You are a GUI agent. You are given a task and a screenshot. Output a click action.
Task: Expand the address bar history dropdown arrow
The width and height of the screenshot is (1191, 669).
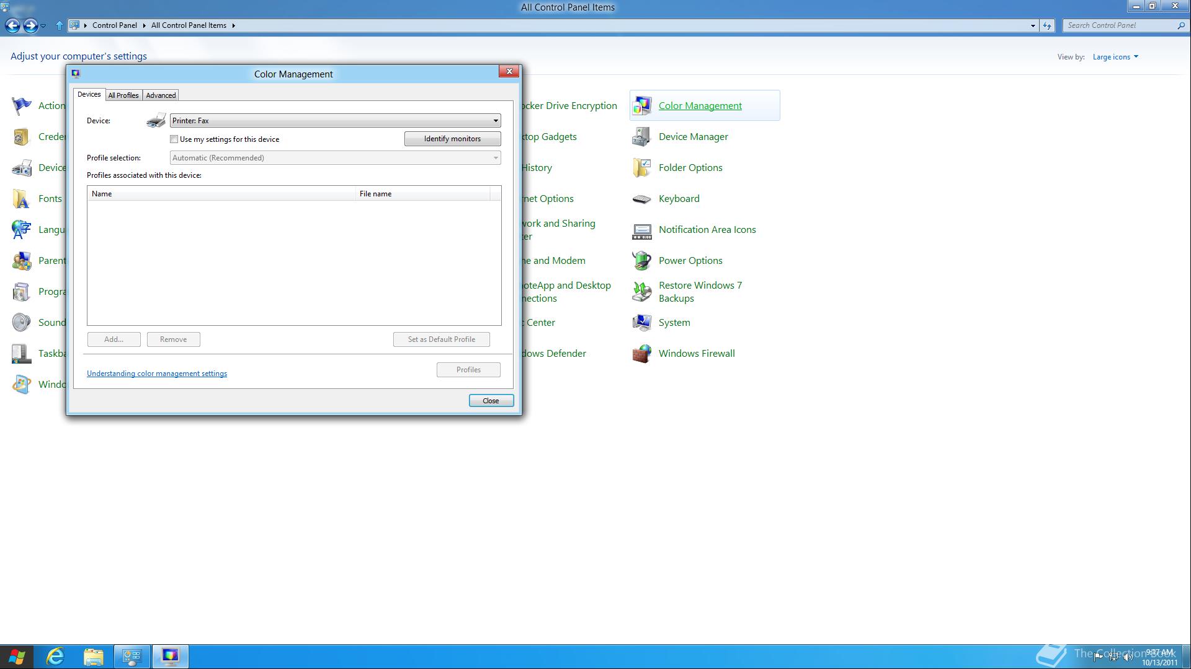1032,25
